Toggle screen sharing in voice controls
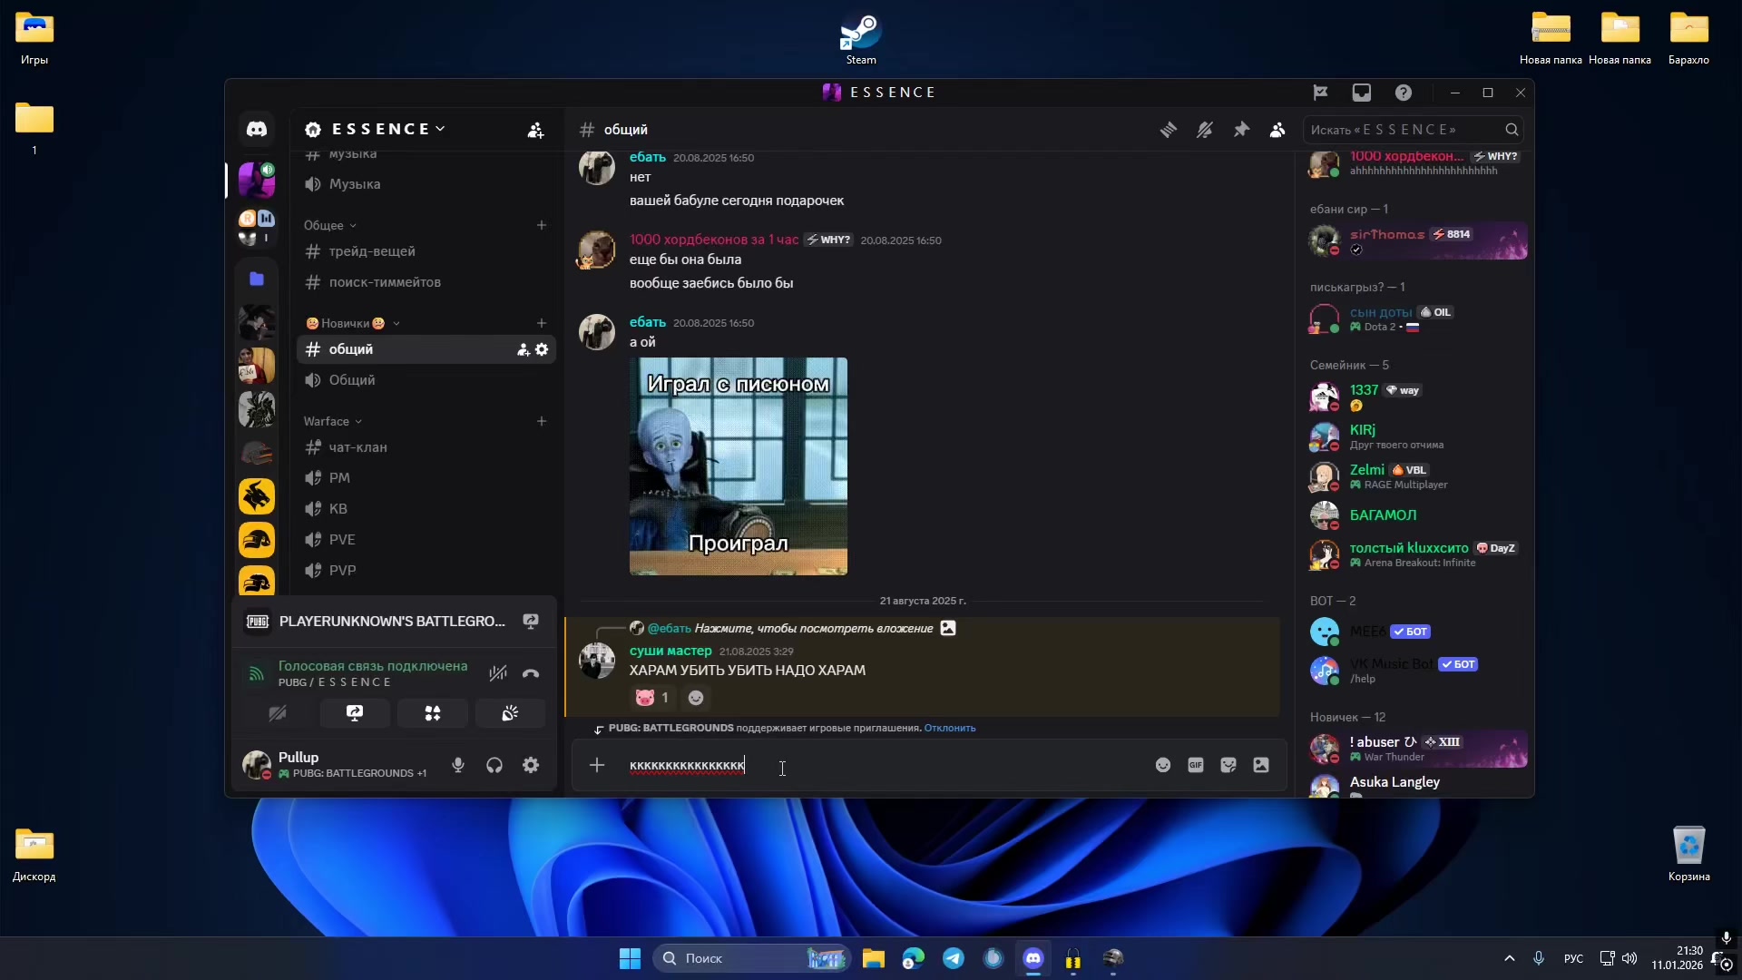The width and height of the screenshot is (1742, 980). 355,713
